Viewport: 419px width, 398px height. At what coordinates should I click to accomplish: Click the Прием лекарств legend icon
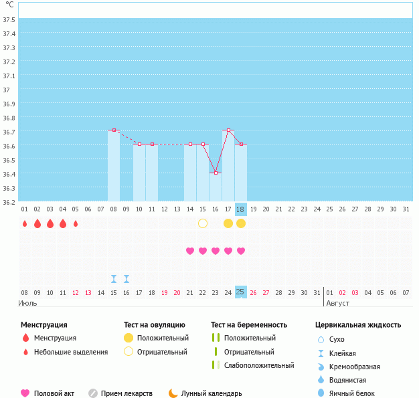click(93, 393)
